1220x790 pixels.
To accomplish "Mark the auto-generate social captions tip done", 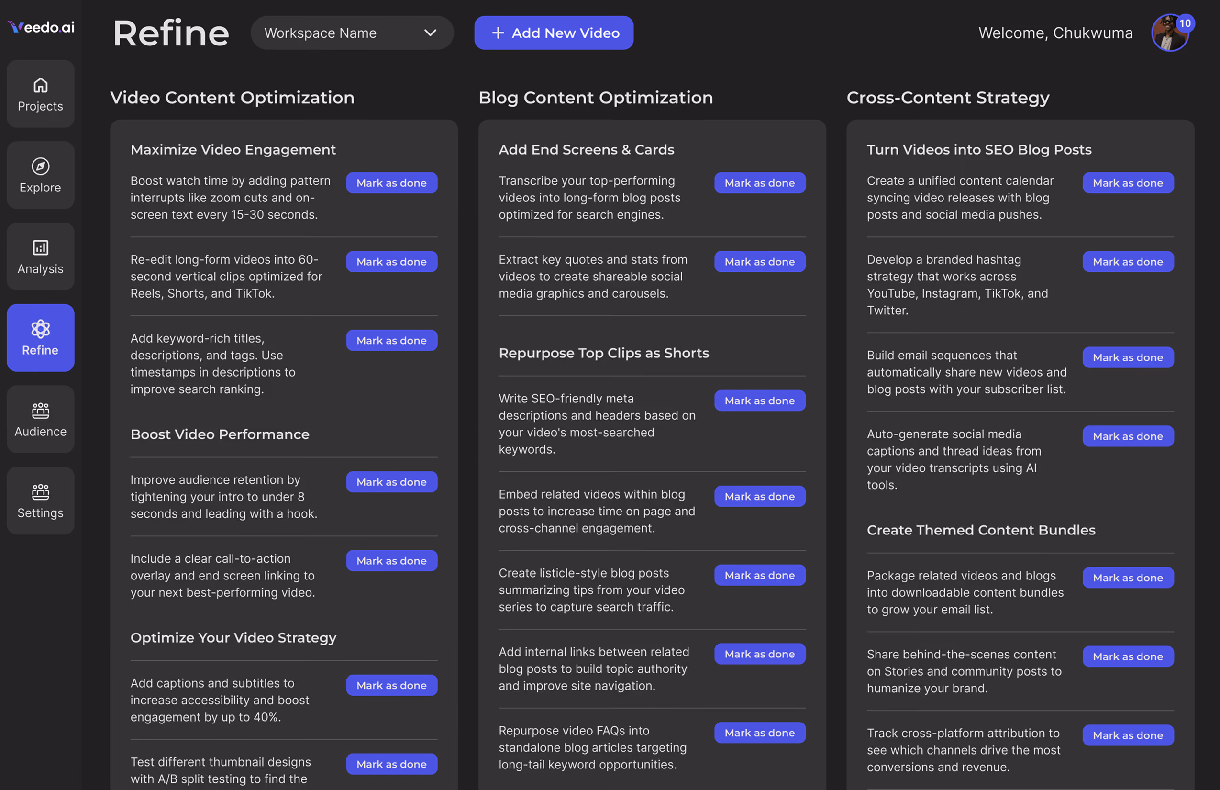I will pos(1128,436).
